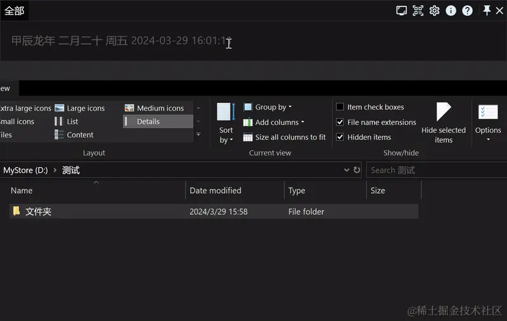Choose Small icons layout
Image resolution: width=507 pixels, height=321 pixels.
(17, 122)
